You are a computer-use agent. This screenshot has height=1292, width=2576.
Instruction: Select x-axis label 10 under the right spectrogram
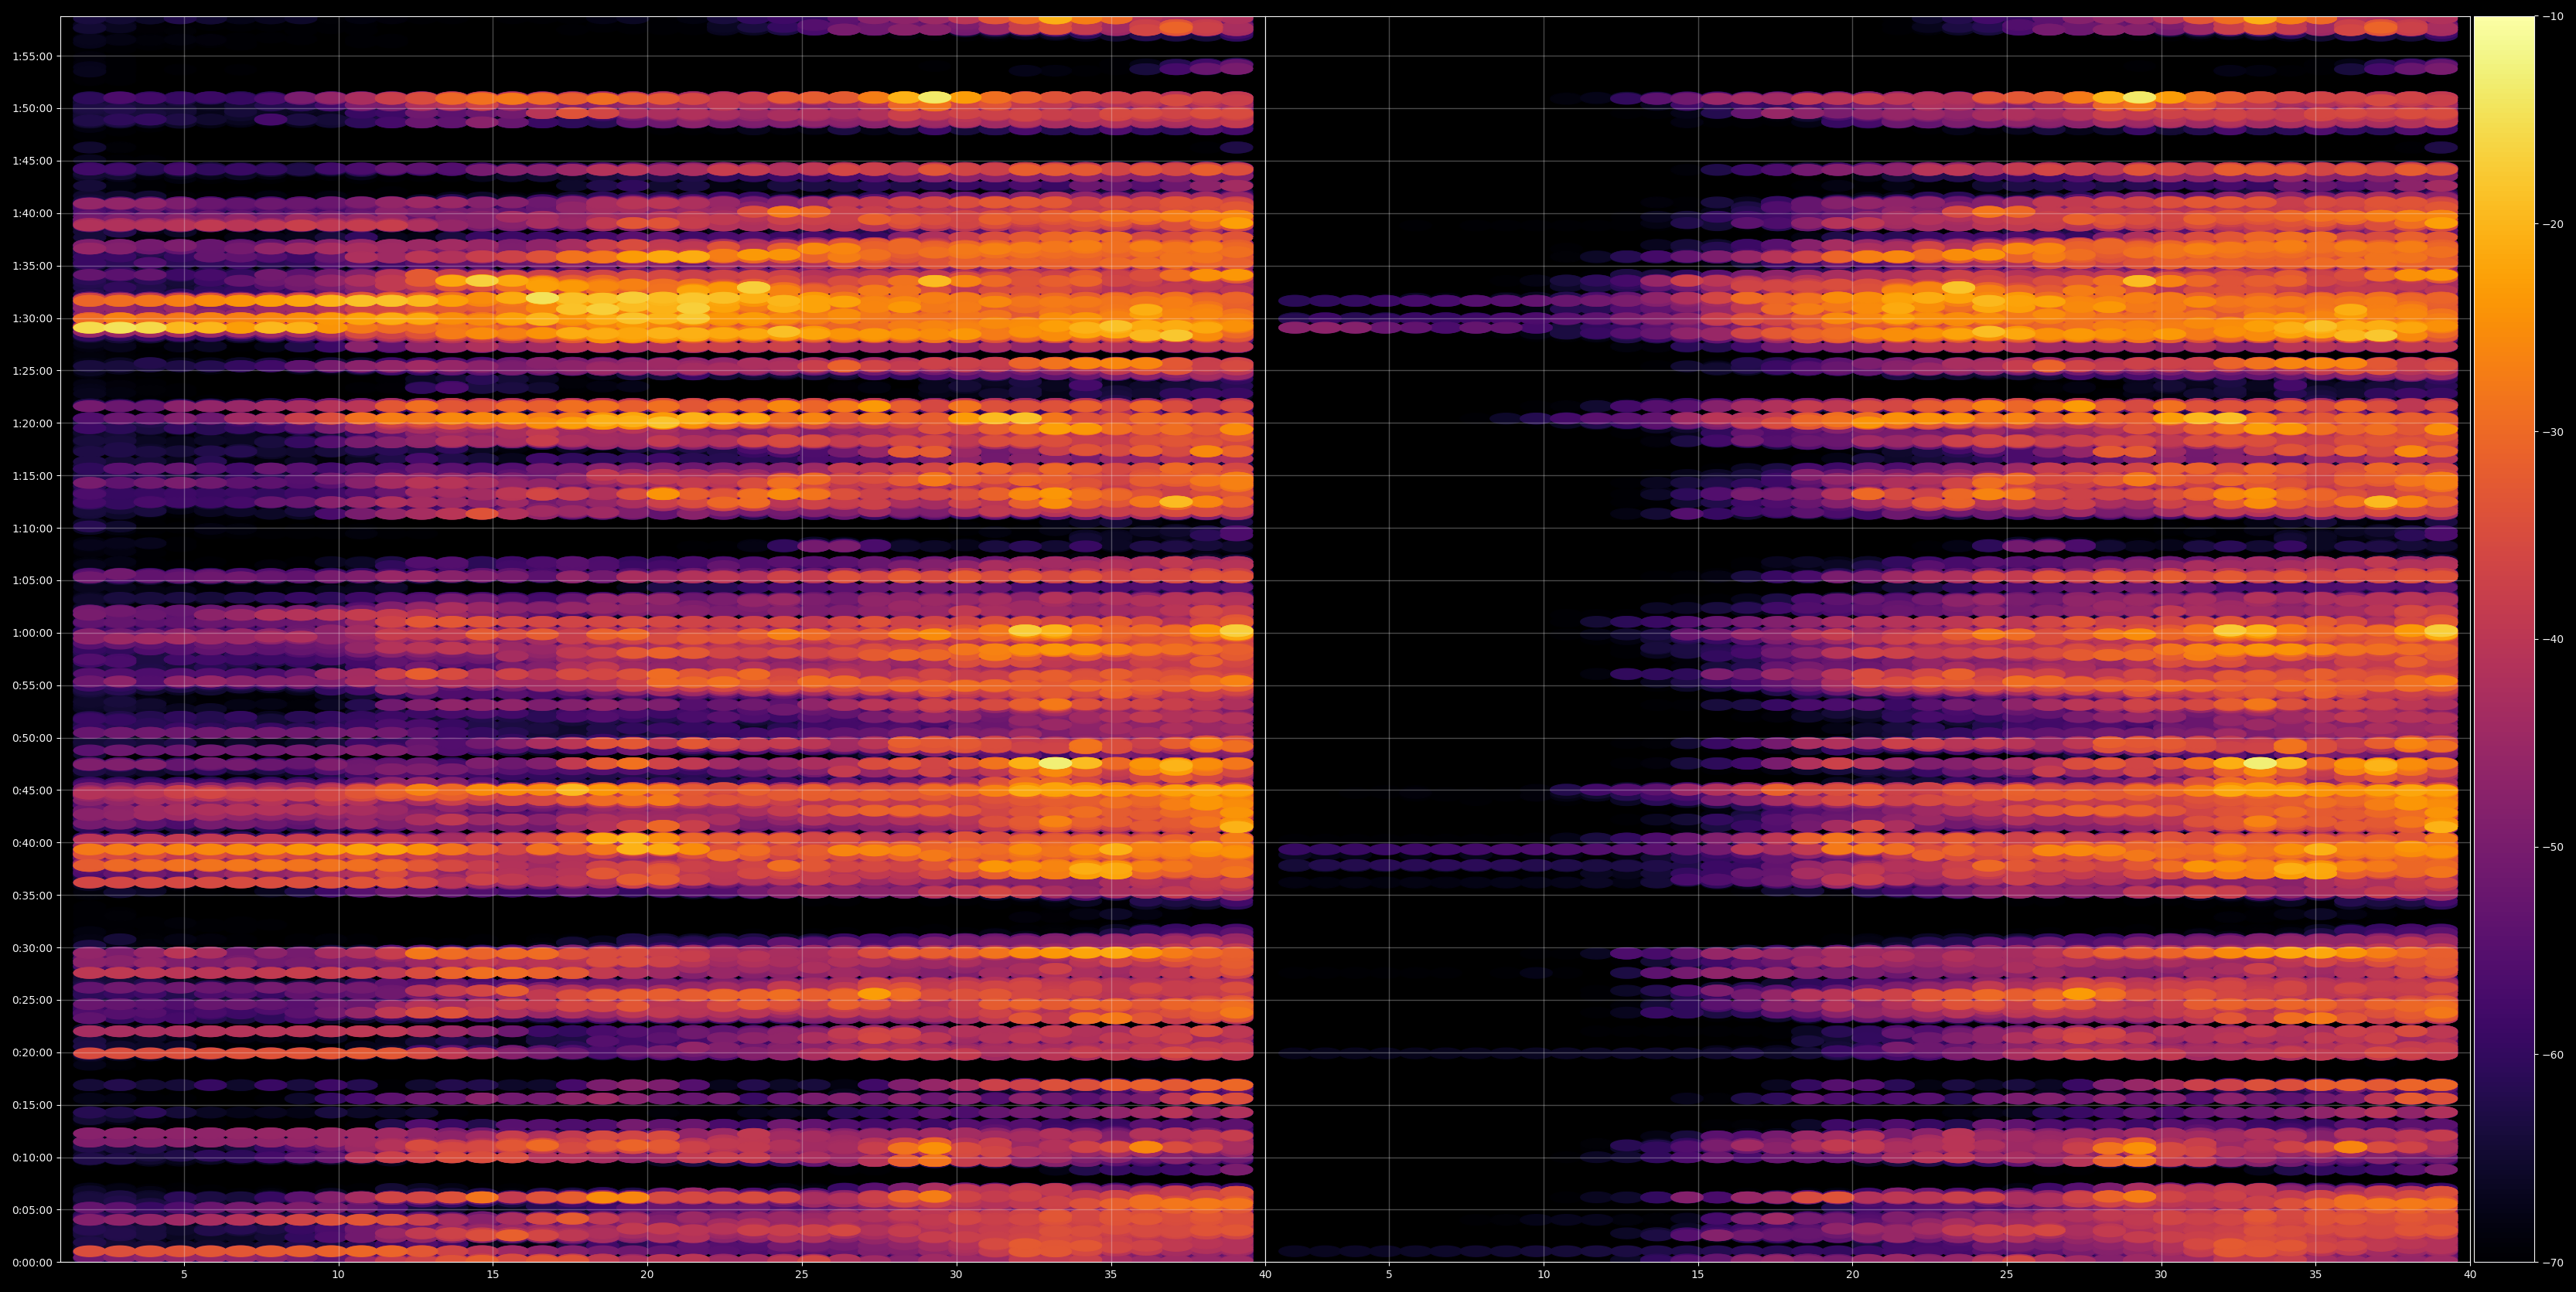point(1543,1274)
